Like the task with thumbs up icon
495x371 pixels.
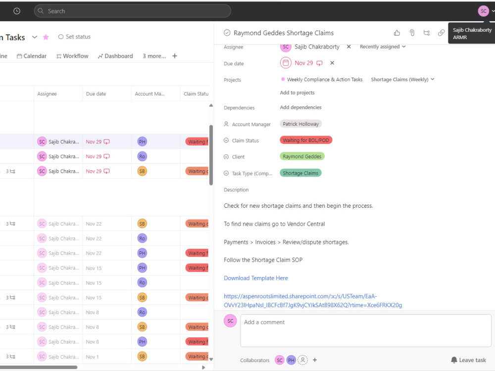tap(397, 33)
